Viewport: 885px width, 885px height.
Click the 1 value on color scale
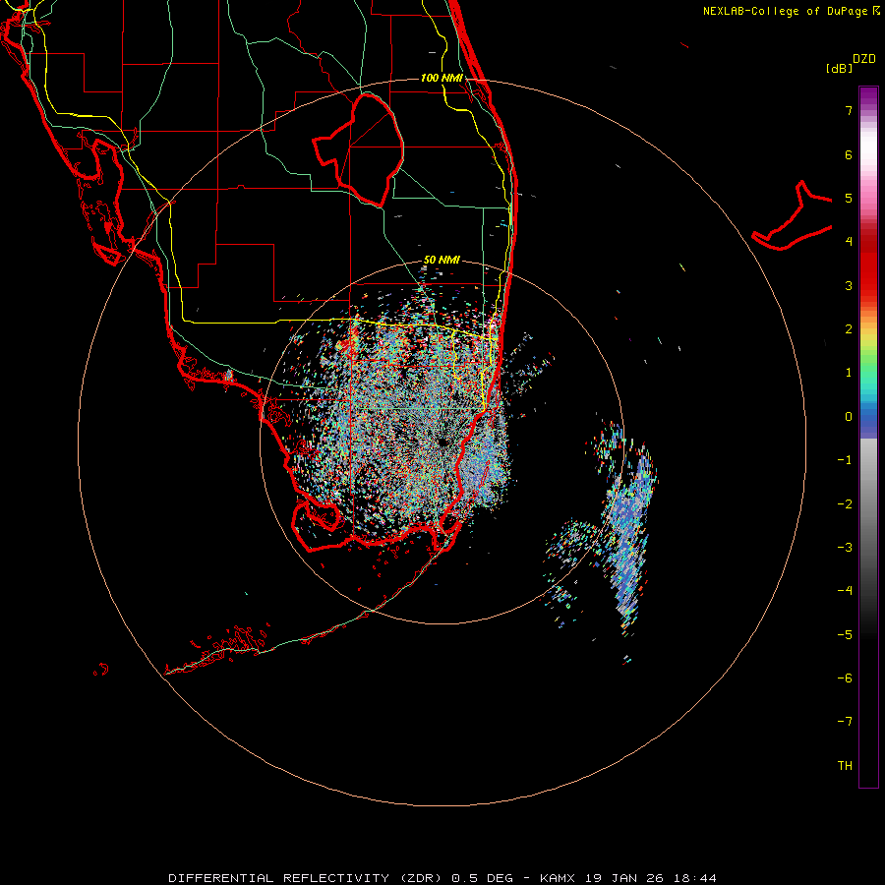849,373
